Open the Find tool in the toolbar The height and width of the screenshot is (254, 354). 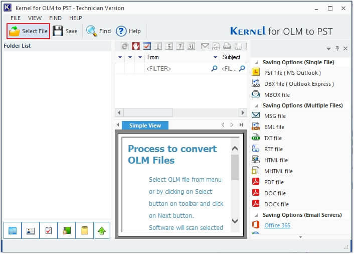click(98, 31)
